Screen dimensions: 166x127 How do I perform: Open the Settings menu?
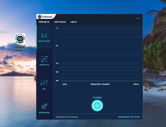point(60,22)
